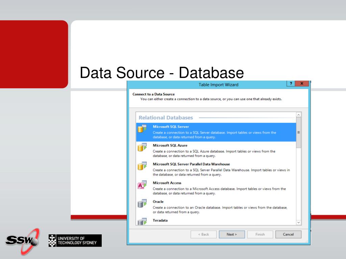Screen dimensions: 346x259
Task: Click the 'Table Import Wizard' title bar text
Action: click(219, 85)
